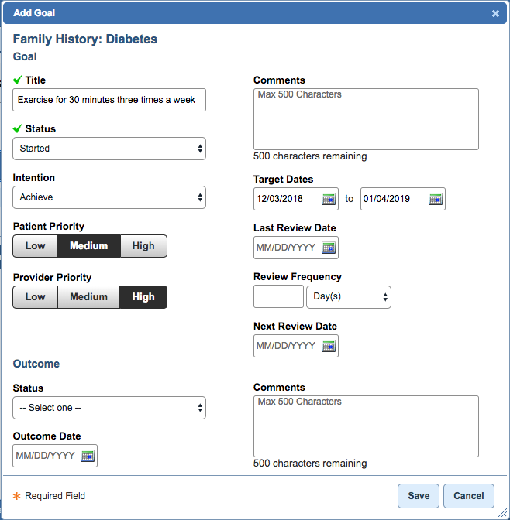
Task: Expand the goal Status dropdown showing Started
Action: tap(109, 149)
